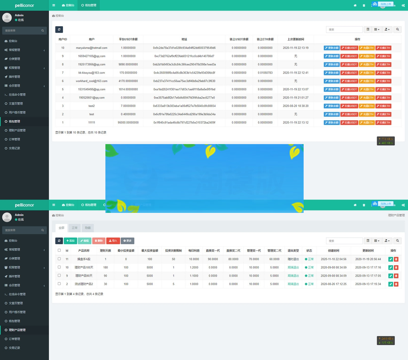Delete product 操盘手A股 with red trash icon

(396, 259)
